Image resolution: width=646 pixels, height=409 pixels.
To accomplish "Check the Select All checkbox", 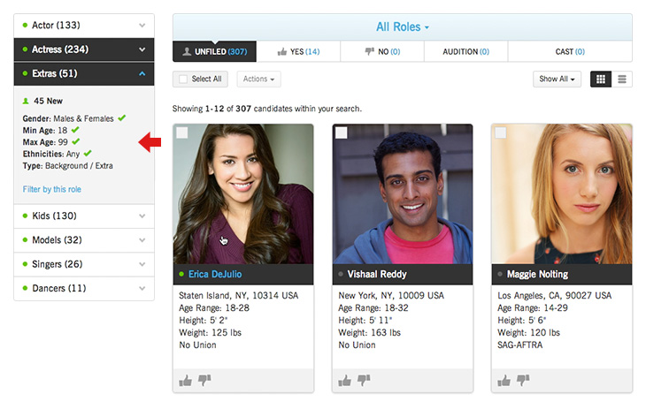I will pyautogui.click(x=183, y=80).
